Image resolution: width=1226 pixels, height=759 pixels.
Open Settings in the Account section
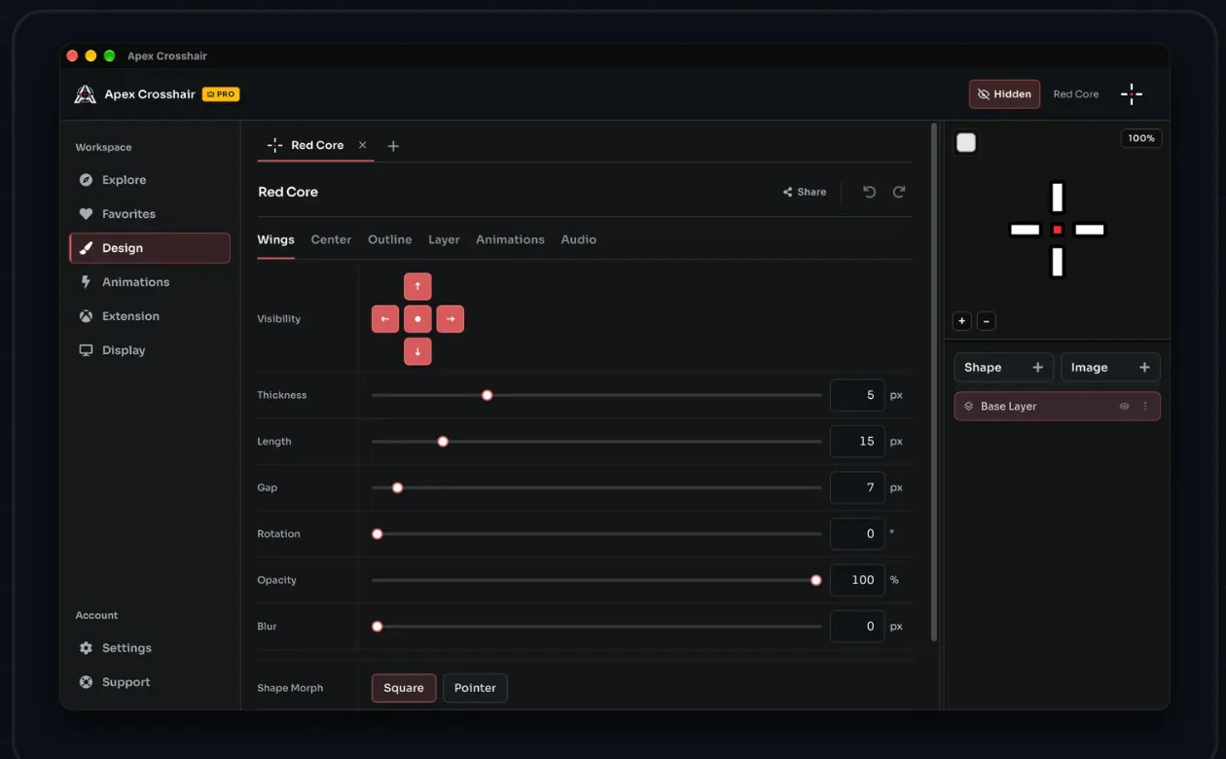pyautogui.click(x=150, y=648)
